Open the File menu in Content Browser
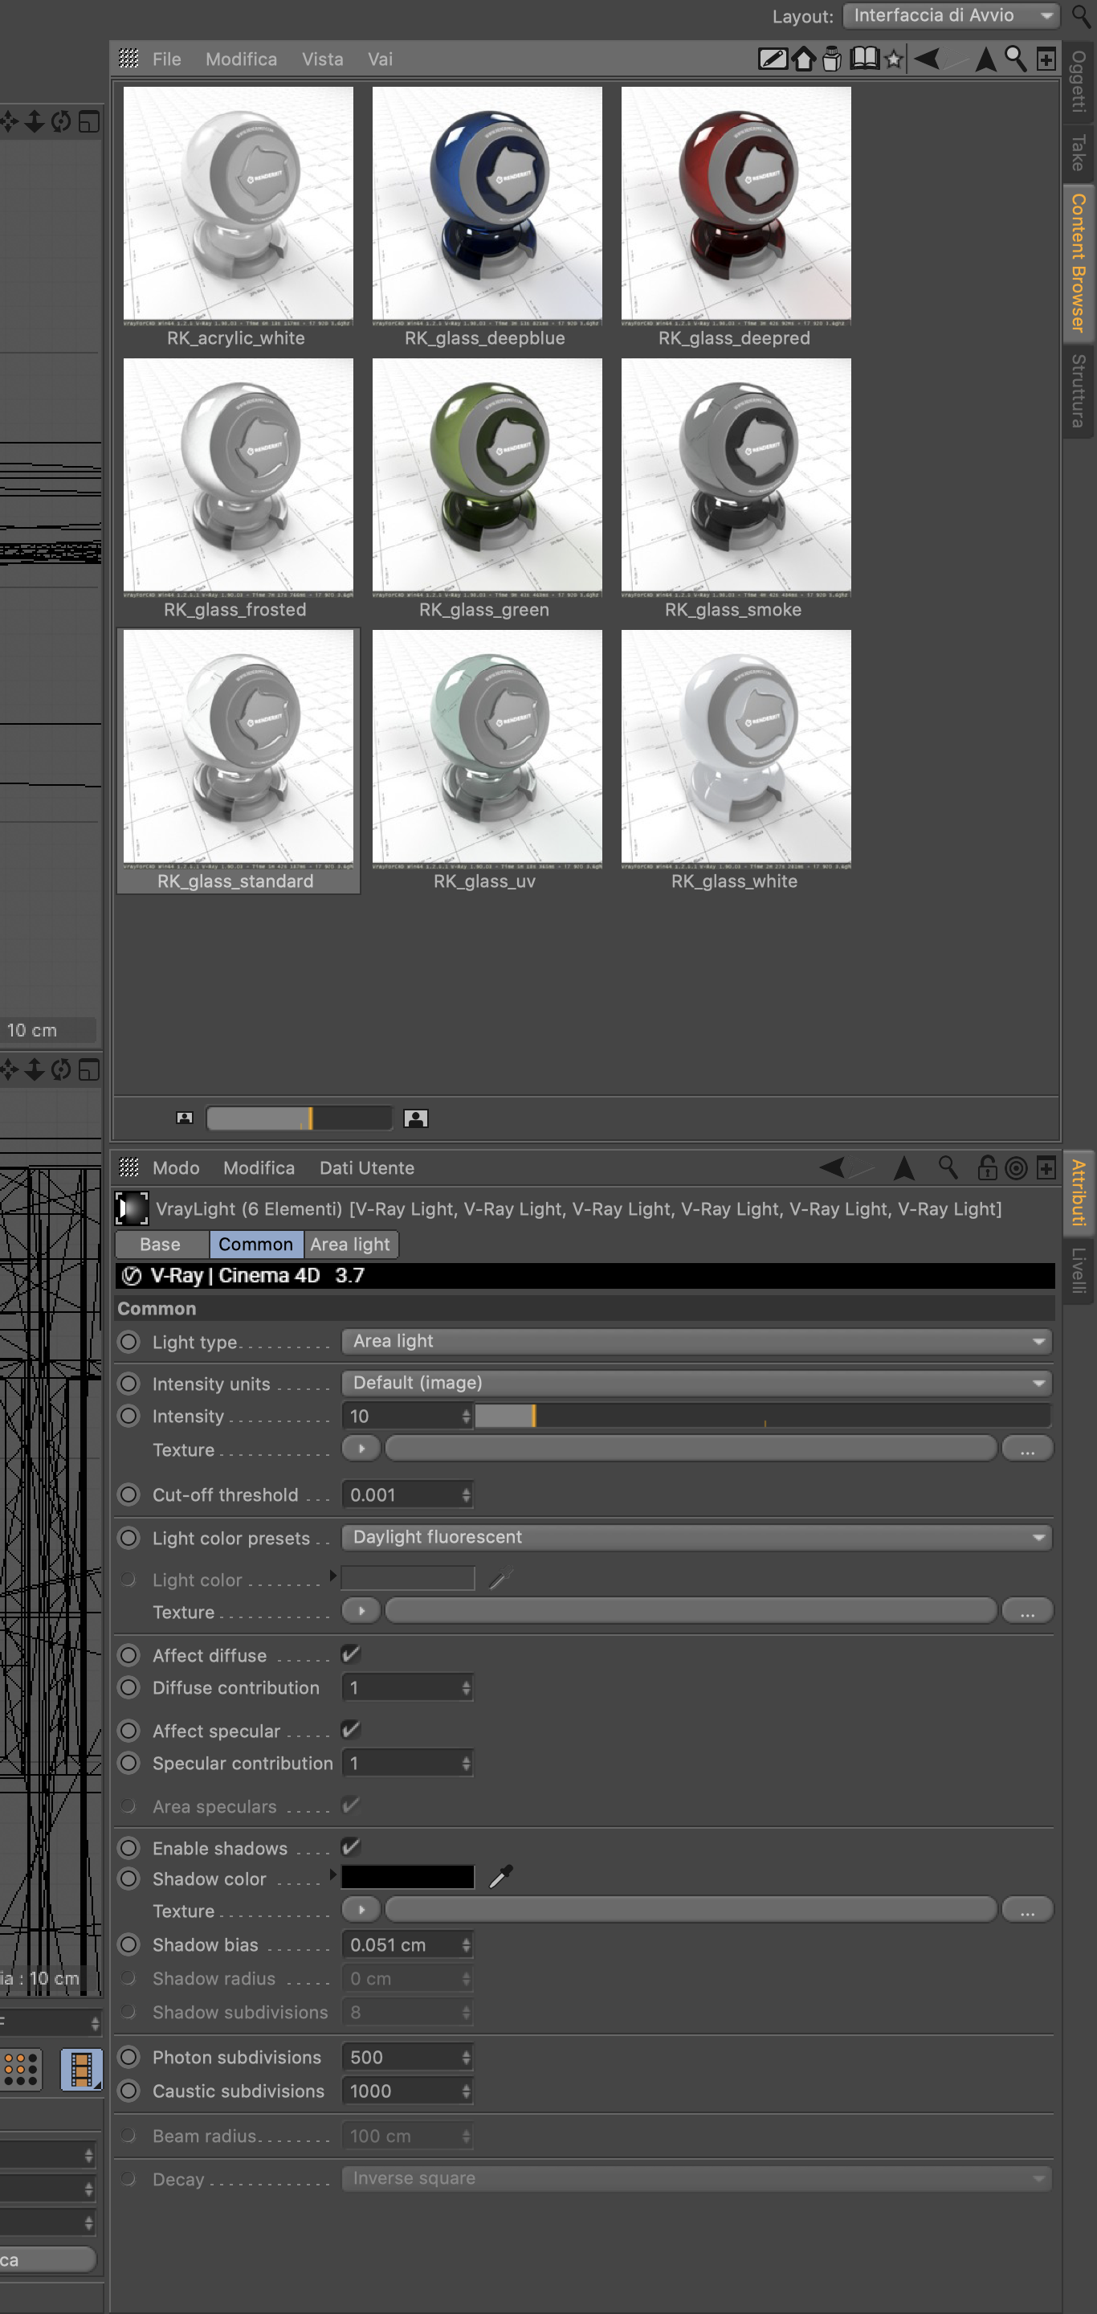 (x=167, y=59)
